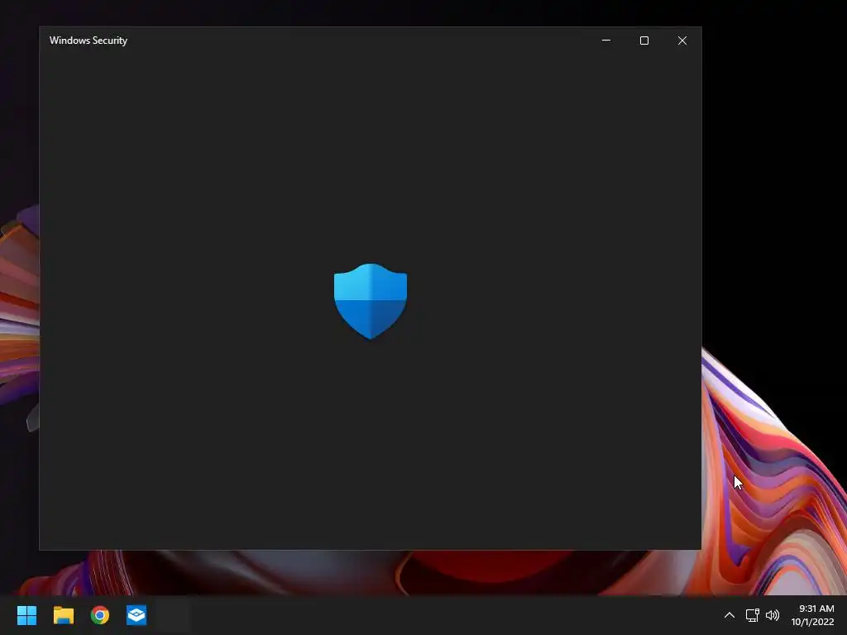The height and width of the screenshot is (635, 847).
Task: Open the network status tray icon
Action: pos(753,615)
